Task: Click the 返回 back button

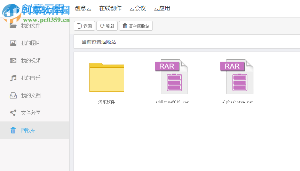Action: coord(84,26)
